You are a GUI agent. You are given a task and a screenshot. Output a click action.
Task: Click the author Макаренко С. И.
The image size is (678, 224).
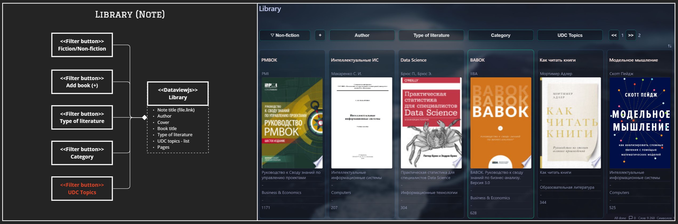coord(346,74)
